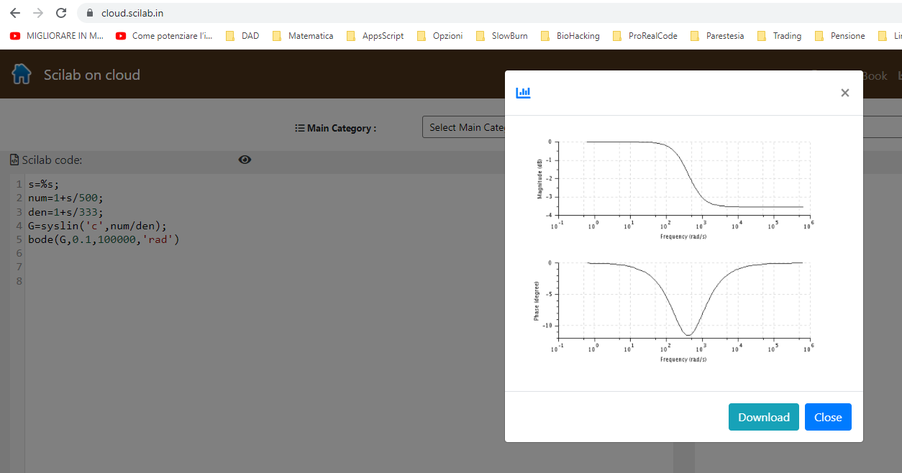Expand the DAD bookmarks folder
The image size is (902, 473).
tap(242, 36)
